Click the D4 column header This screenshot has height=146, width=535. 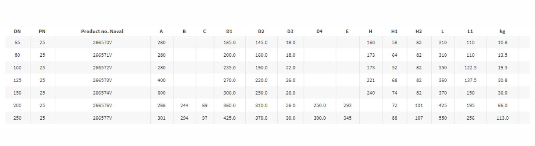point(319,31)
